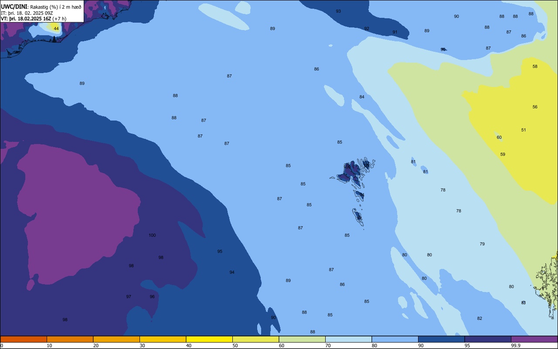The image size is (558, 349).
Task: Click the 92 humidity value
Action: (367, 29)
